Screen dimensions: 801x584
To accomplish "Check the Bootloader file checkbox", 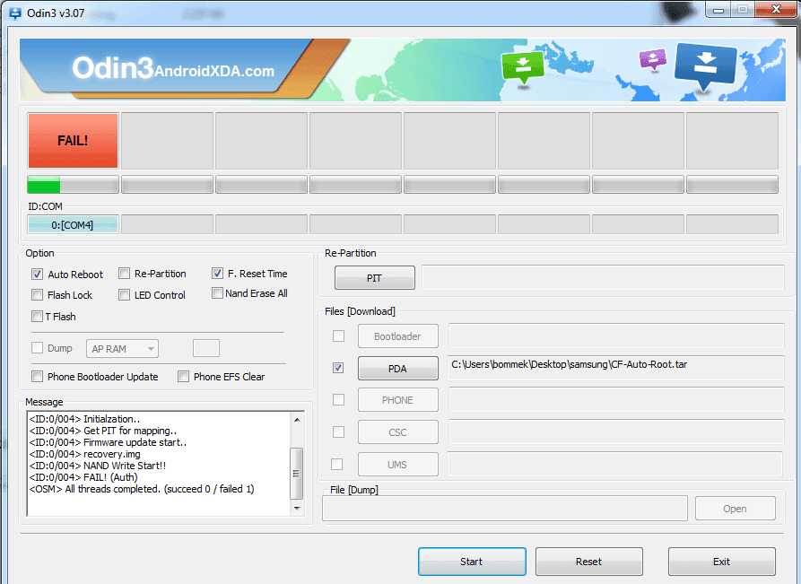I will point(338,336).
